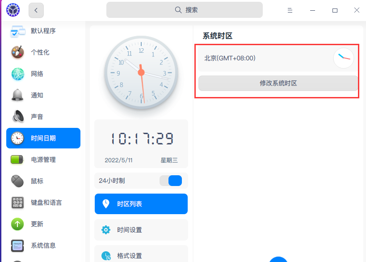Click the pin icon in 时区列表
The width and height of the screenshot is (366, 262).
coord(106,204)
